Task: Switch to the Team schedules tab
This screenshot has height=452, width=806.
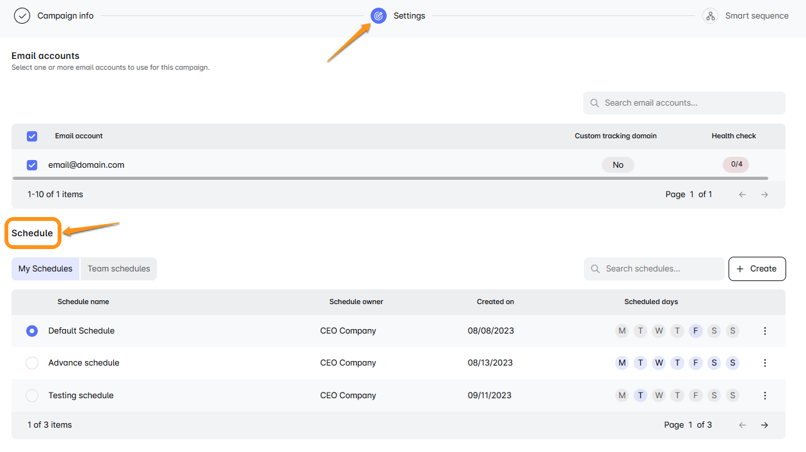Action: pos(118,269)
